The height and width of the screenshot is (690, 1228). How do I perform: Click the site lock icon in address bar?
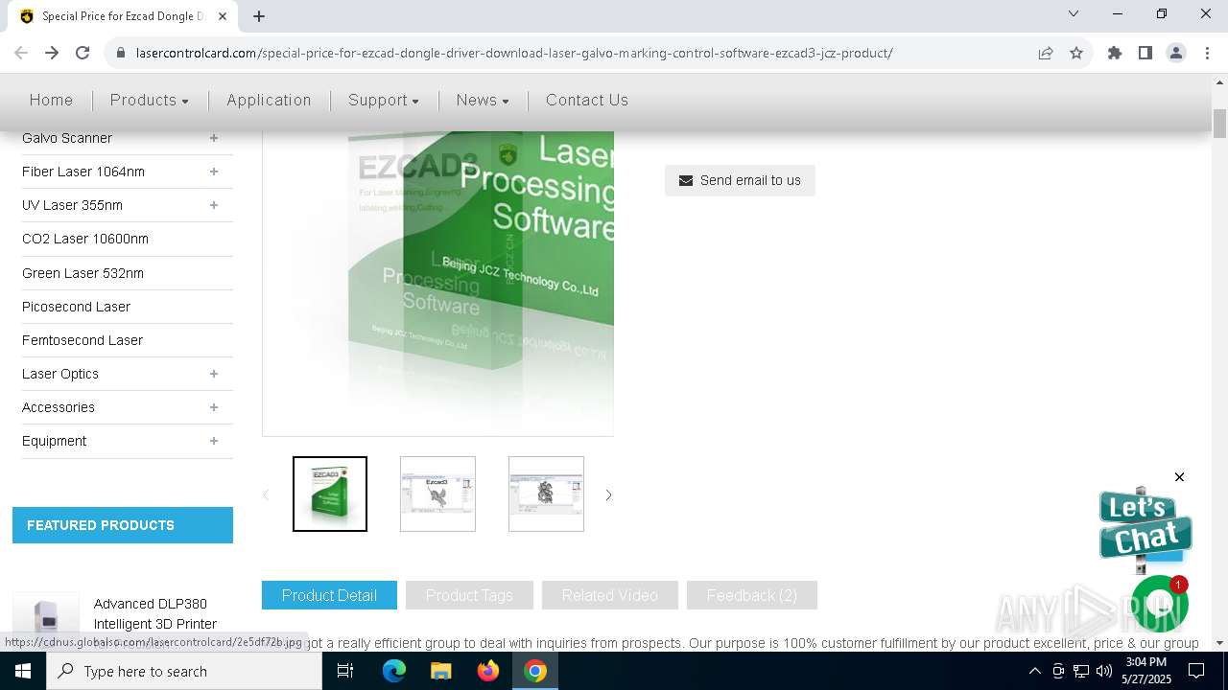(121, 53)
